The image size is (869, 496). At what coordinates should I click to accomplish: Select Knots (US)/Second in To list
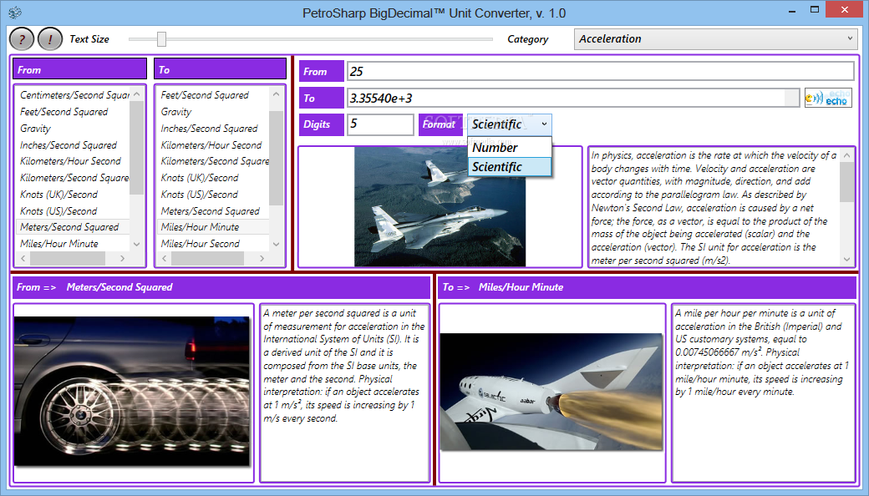pyautogui.click(x=213, y=195)
